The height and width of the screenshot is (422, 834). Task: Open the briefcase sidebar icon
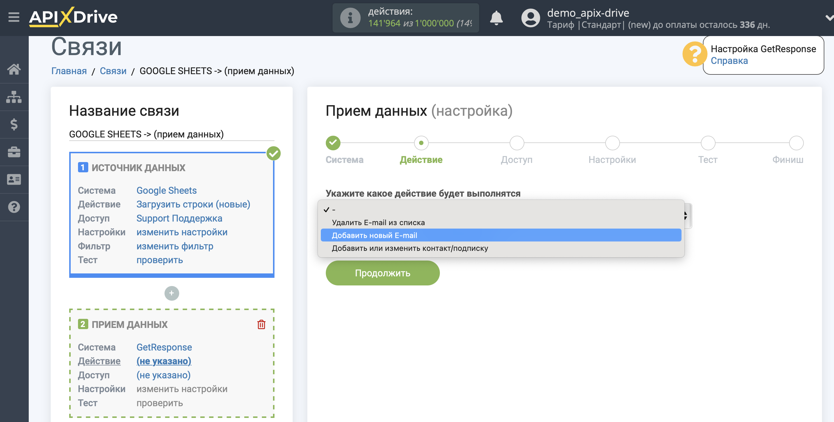point(14,152)
